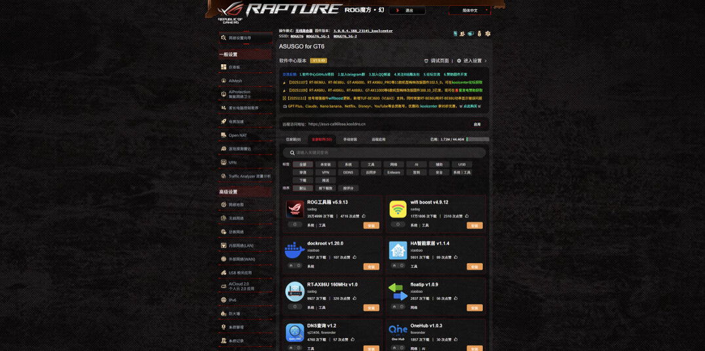Click the wifi boost app icon
Image resolution: width=705 pixels, height=351 pixels.
[398, 209]
